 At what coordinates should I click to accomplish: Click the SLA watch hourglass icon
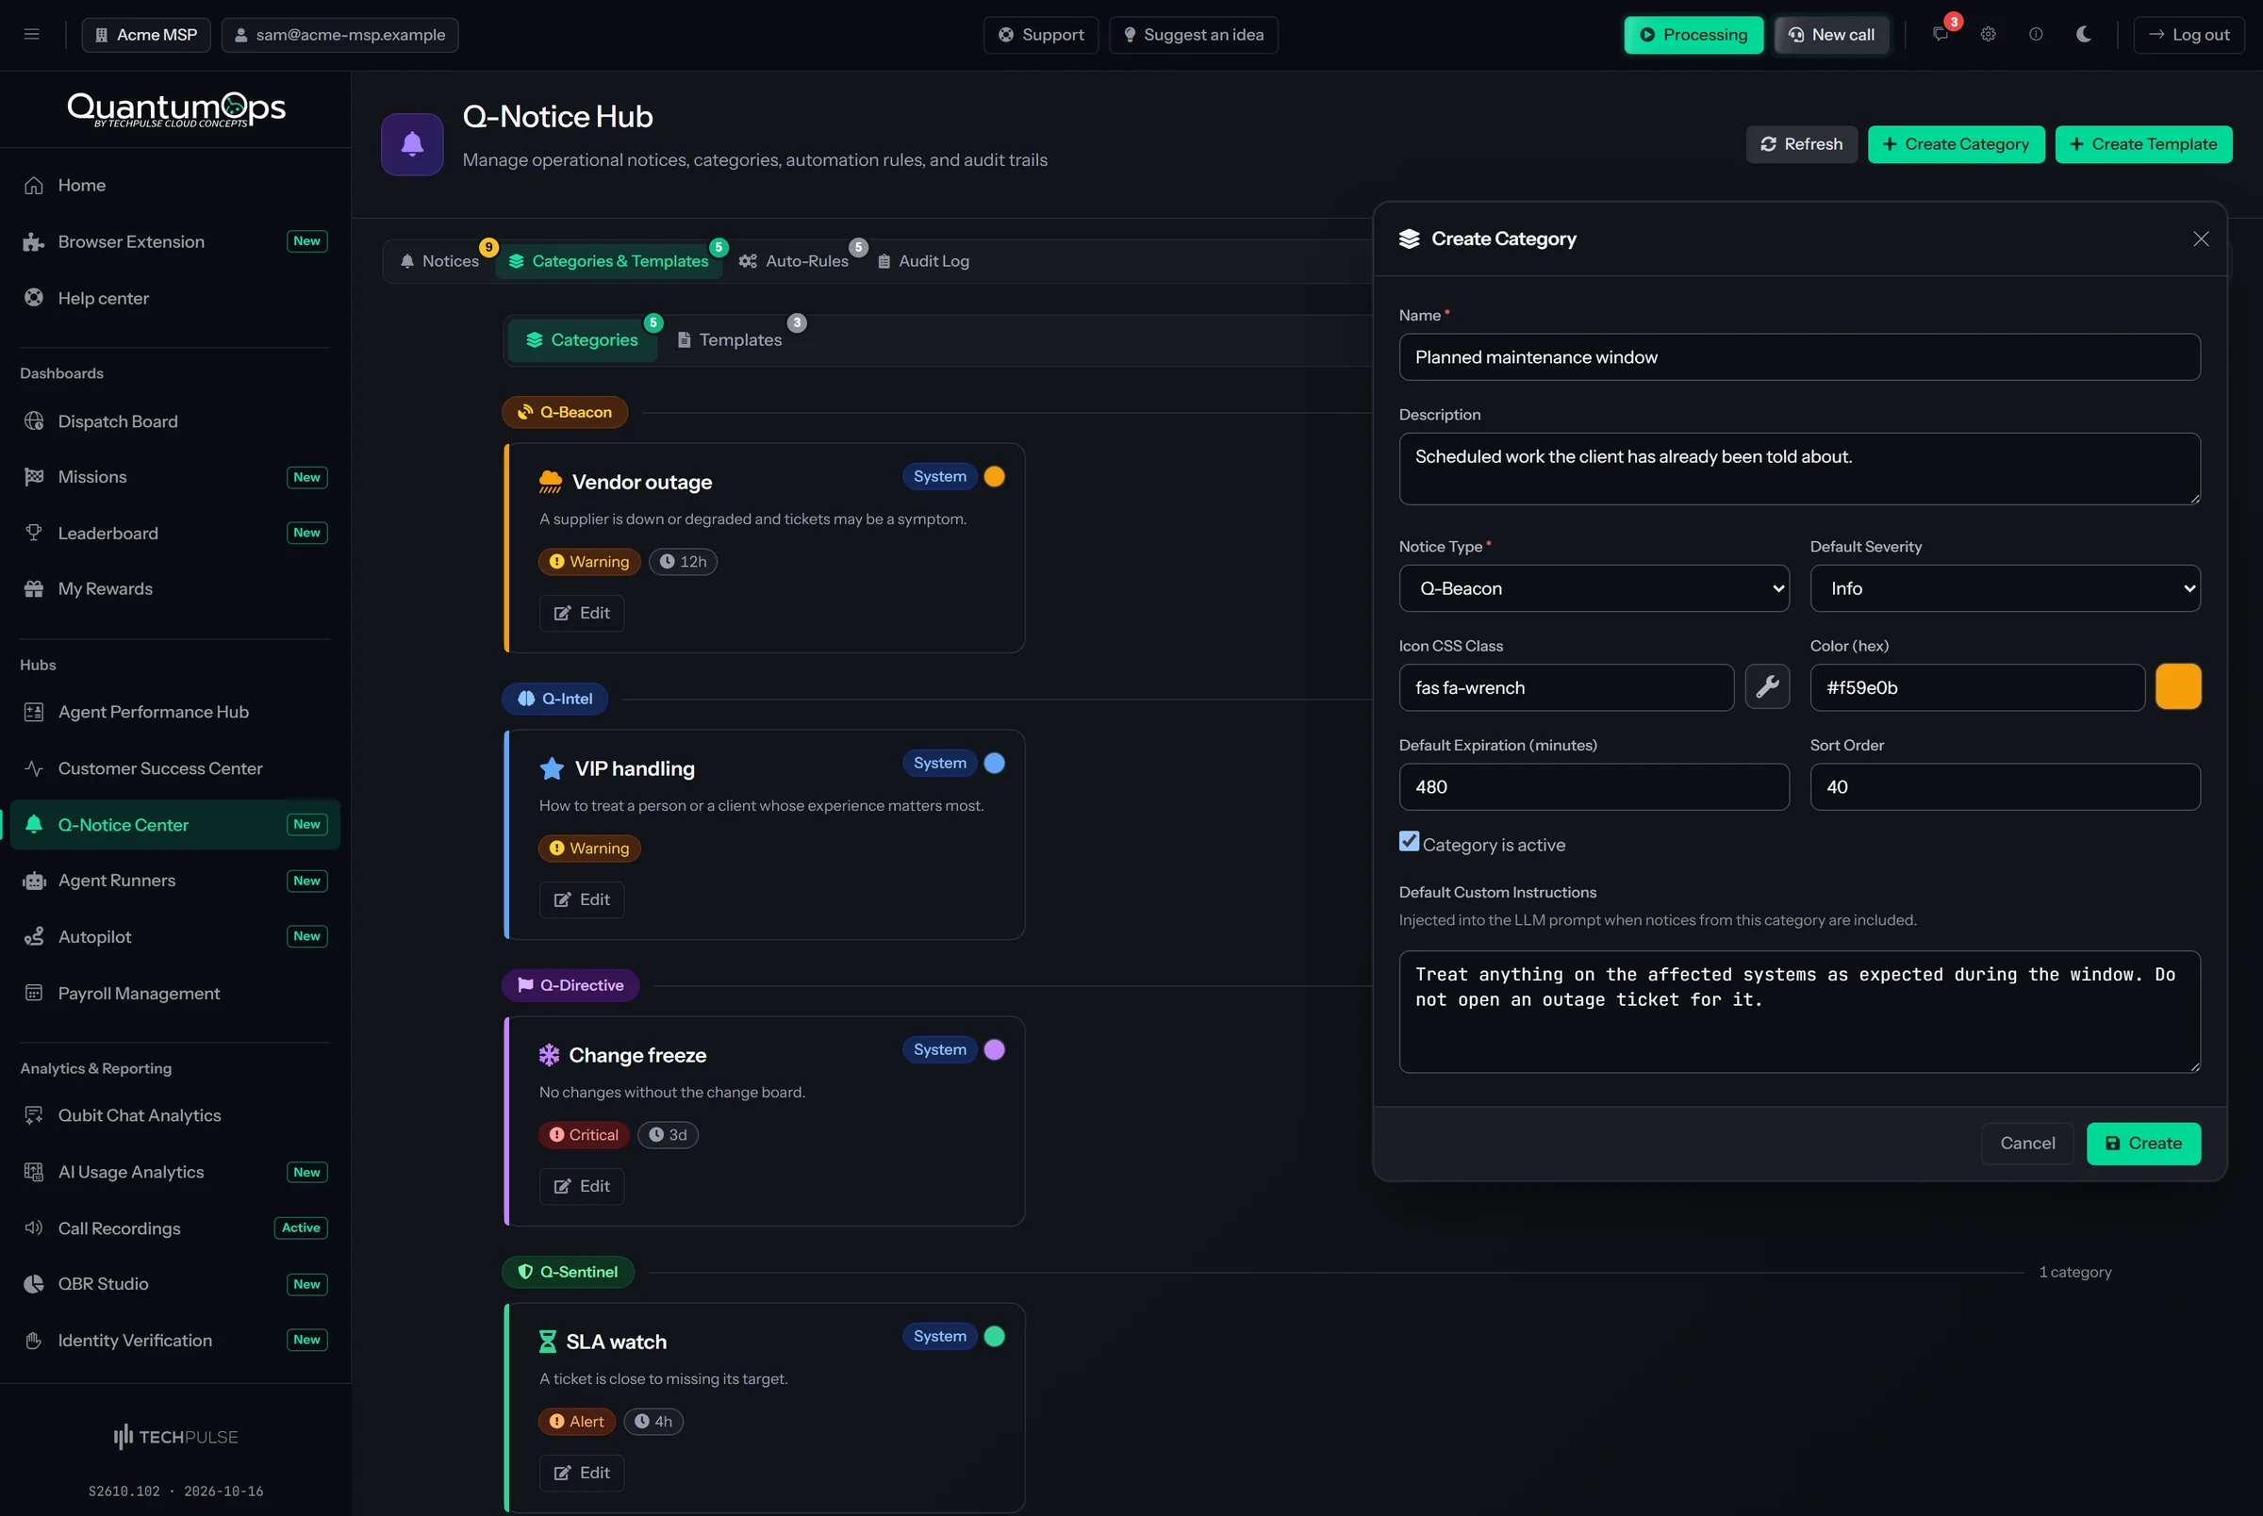(x=547, y=1342)
